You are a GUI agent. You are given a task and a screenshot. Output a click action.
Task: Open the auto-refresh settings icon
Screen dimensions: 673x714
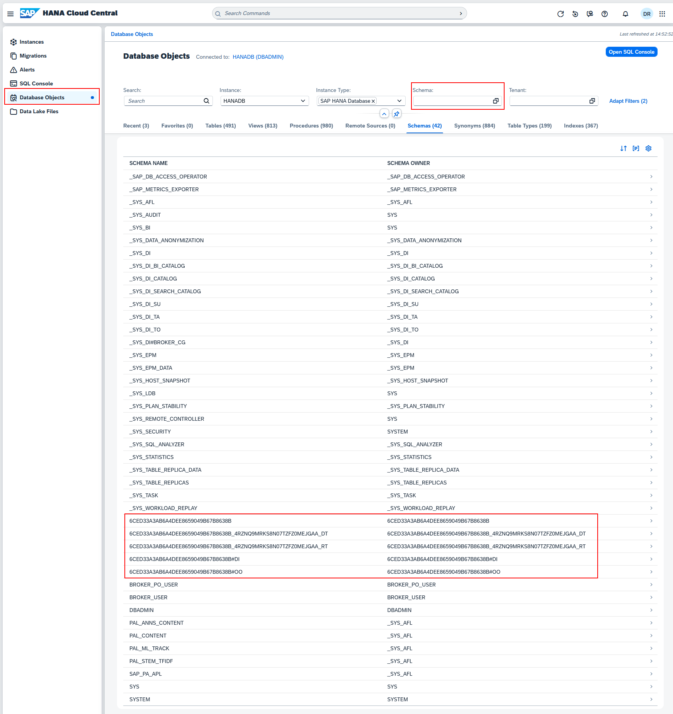coord(575,14)
